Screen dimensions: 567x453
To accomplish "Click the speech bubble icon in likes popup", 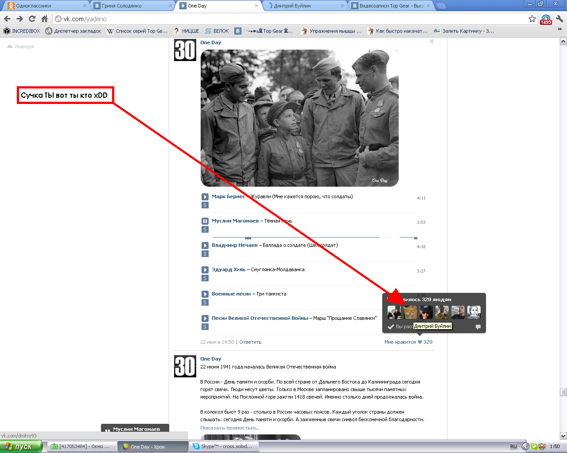I will tap(478, 327).
